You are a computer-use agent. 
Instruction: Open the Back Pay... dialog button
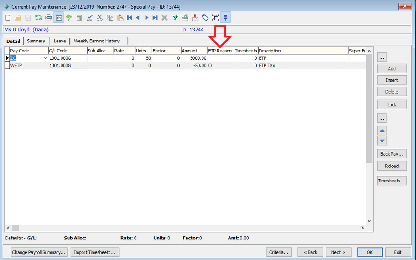tap(392, 154)
